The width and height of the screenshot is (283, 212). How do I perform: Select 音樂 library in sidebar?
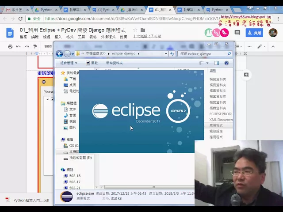70,115
